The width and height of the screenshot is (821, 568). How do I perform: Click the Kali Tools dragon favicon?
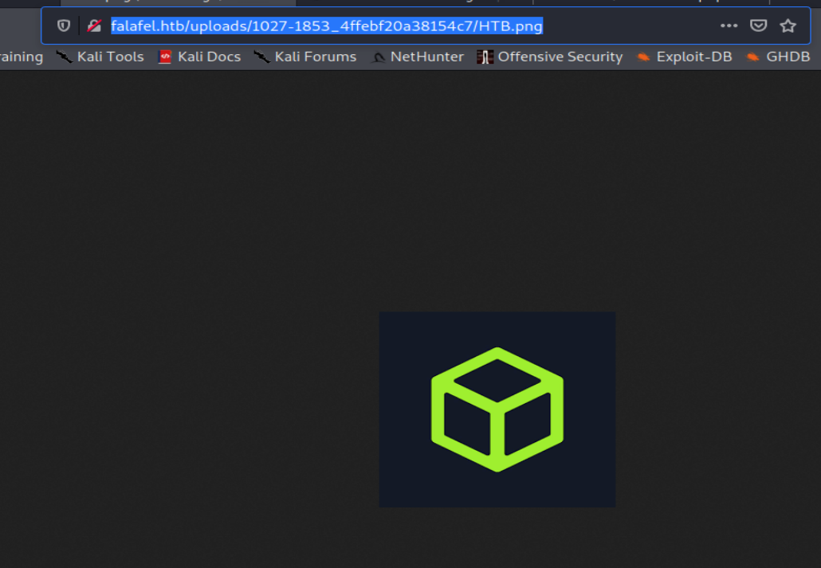pyautogui.click(x=64, y=57)
